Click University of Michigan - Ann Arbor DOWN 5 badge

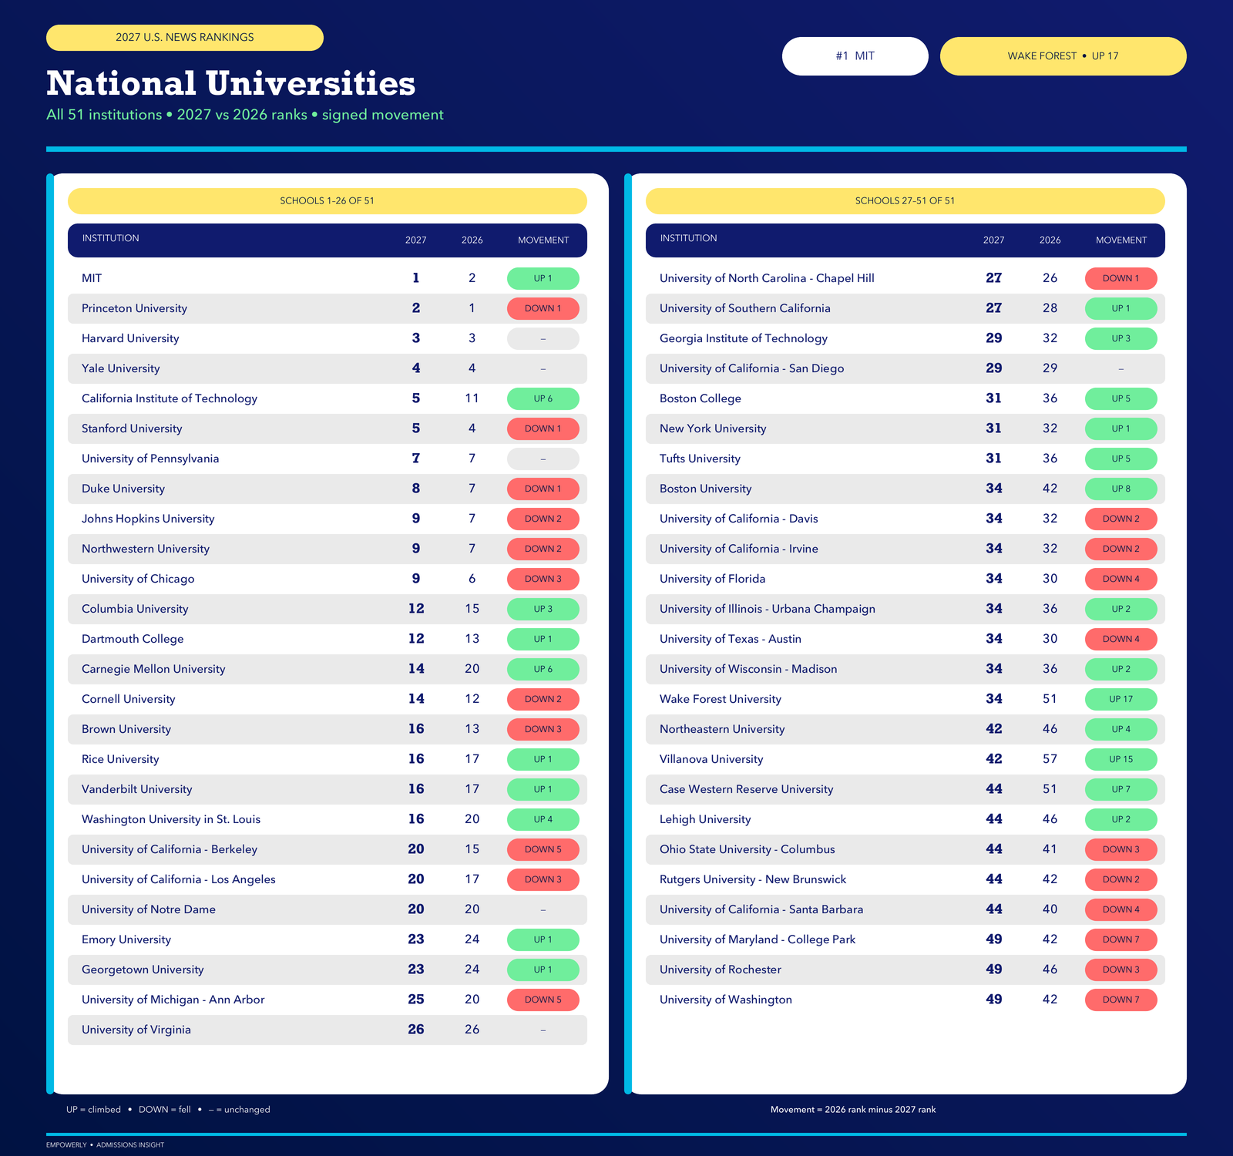tap(543, 1000)
